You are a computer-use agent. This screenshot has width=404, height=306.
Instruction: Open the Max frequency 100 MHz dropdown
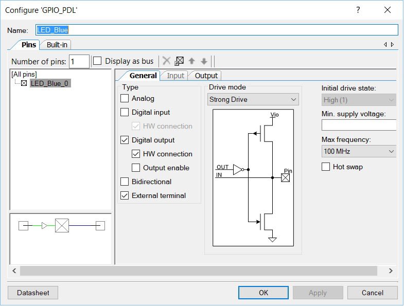point(359,151)
